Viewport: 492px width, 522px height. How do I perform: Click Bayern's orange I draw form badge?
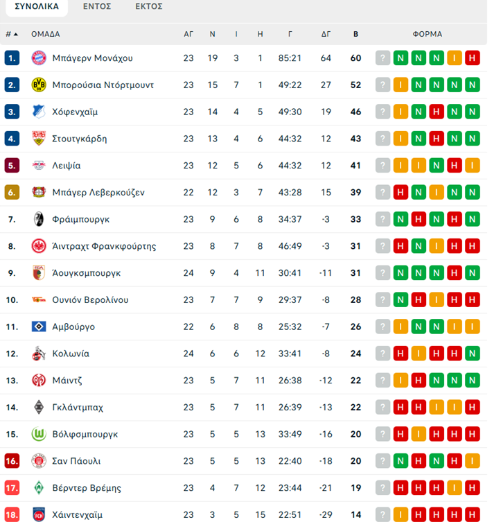coord(455,58)
